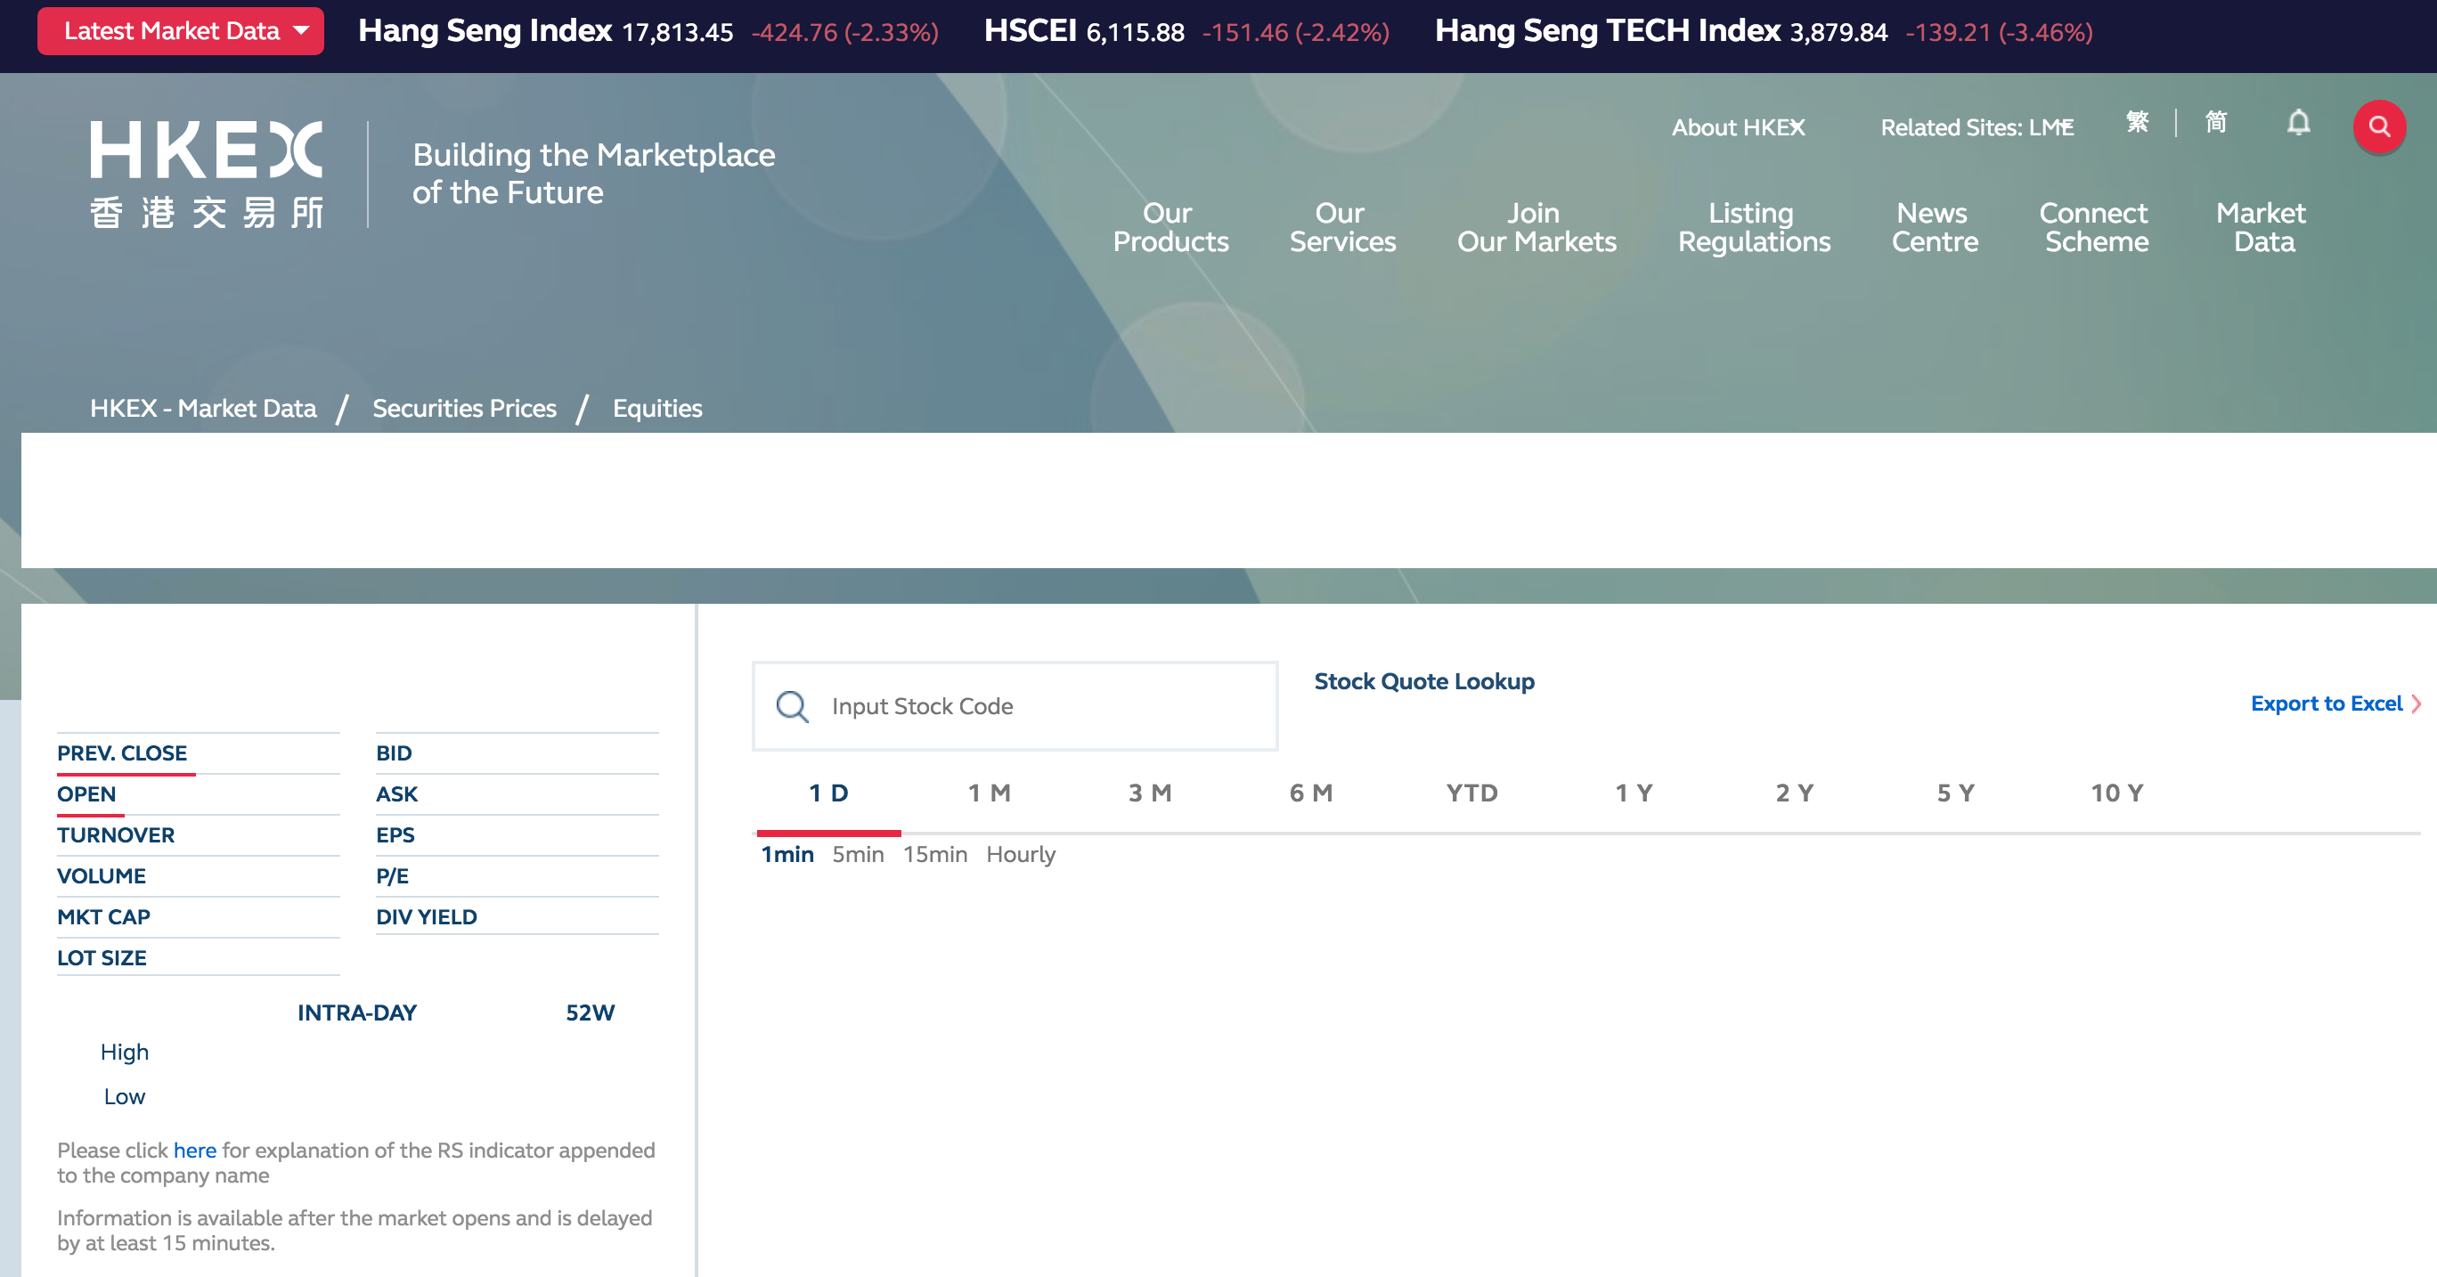Click the ASK label

coord(396,793)
